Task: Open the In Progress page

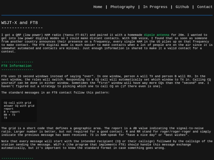Action: [x=155, y=7]
